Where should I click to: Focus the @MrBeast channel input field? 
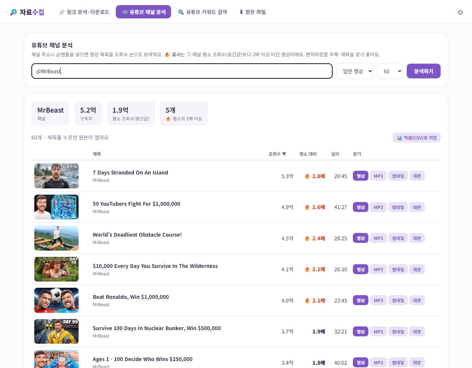pyautogui.click(x=182, y=71)
